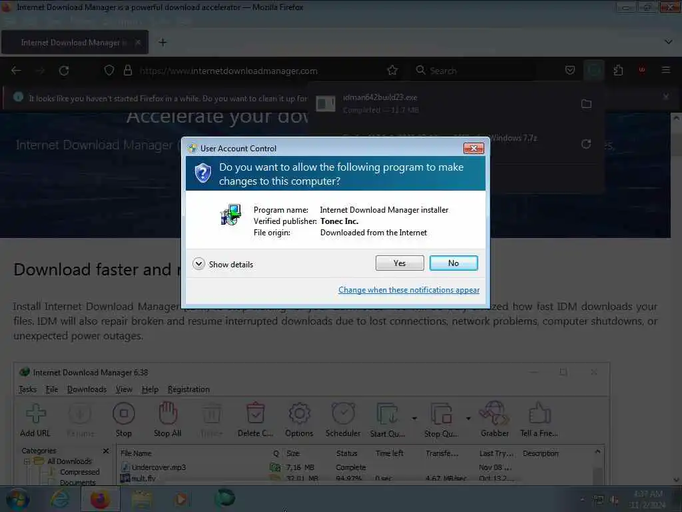This screenshot has height=512, width=682.
Task: Bookmark this page with the star
Action: click(x=392, y=70)
